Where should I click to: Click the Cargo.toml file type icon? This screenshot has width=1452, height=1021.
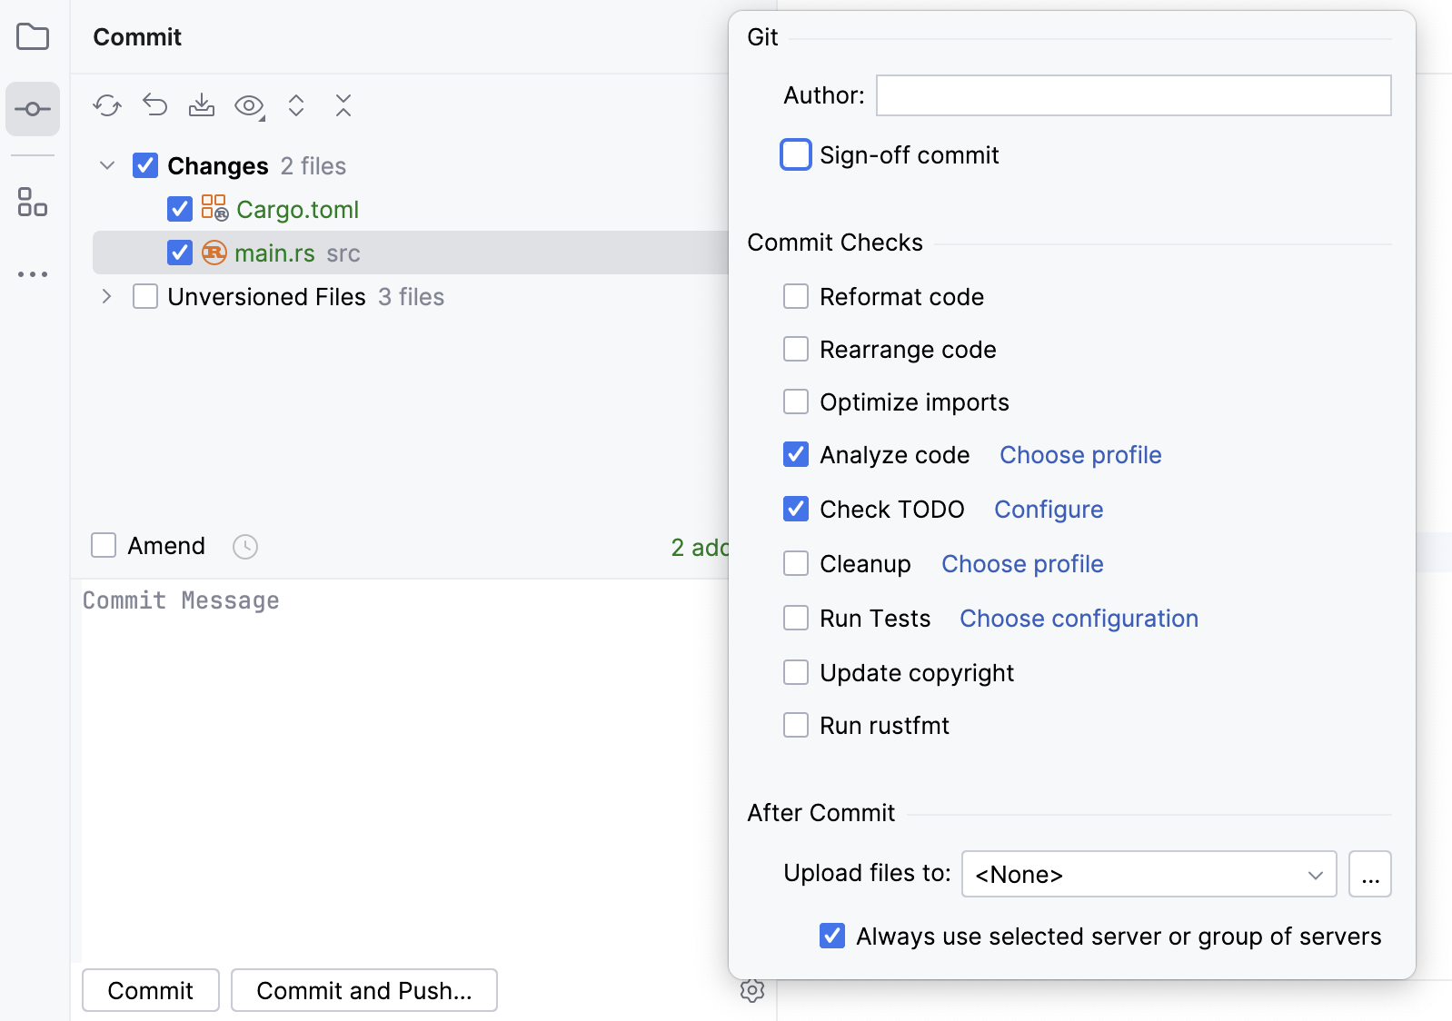pyautogui.click(x=214, y=208)
